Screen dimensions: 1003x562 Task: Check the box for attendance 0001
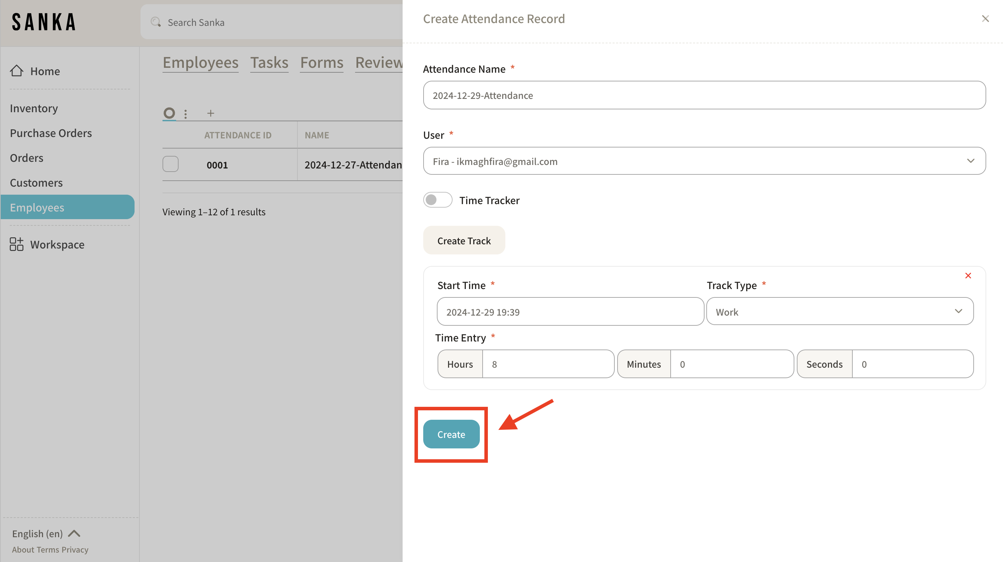point(171,164)
